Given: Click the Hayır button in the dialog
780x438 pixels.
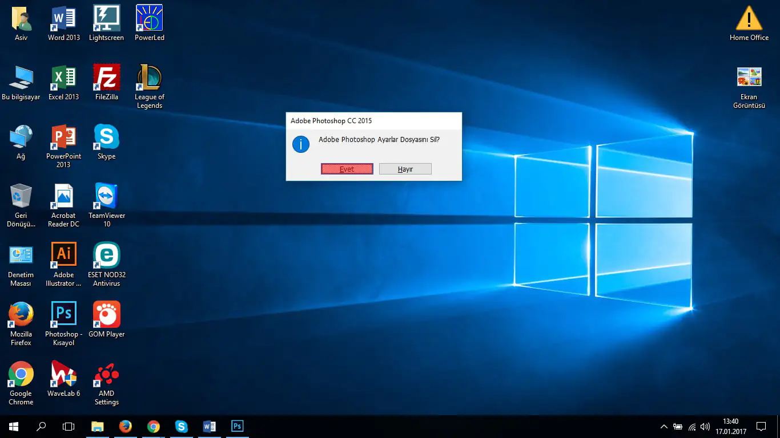Looking at the screenshot, I should pyautogui.click(x=405, y=169).
